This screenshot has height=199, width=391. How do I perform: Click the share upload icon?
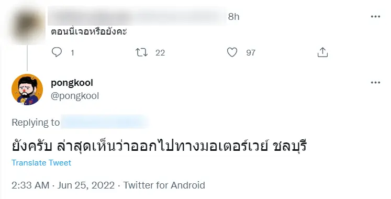click(322, 52)
